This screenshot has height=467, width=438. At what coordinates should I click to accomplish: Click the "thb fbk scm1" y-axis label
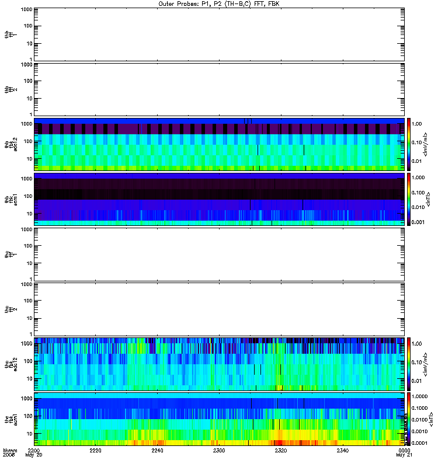click(x=11, y=199)
